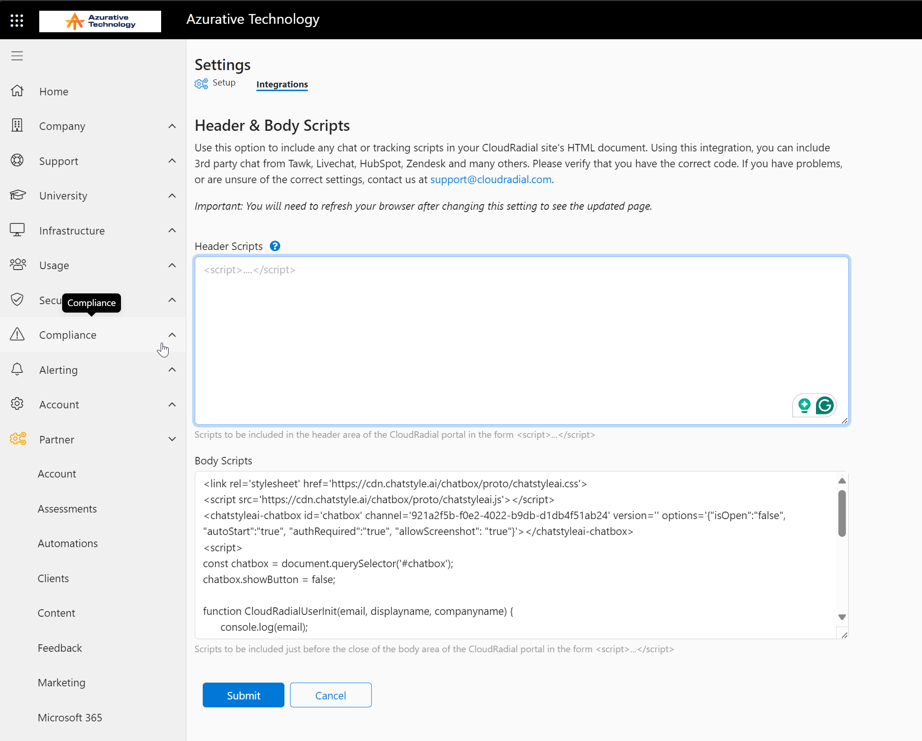Click the Body Scripts resize handle

pyautogui.click(x=844, y=635)
